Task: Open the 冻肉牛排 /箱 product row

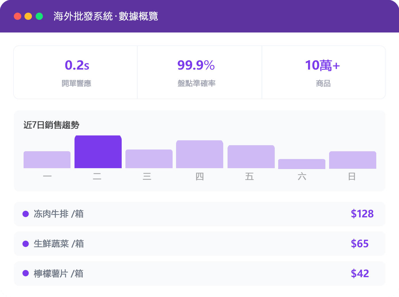Action: pos(200,214)
